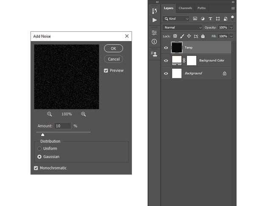Click the Background layer thumbnail
267x206 pixels.
pos(177,73)
